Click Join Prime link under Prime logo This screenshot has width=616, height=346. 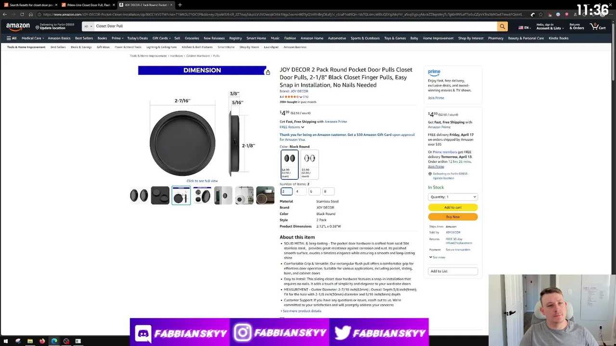pos(436,98)
